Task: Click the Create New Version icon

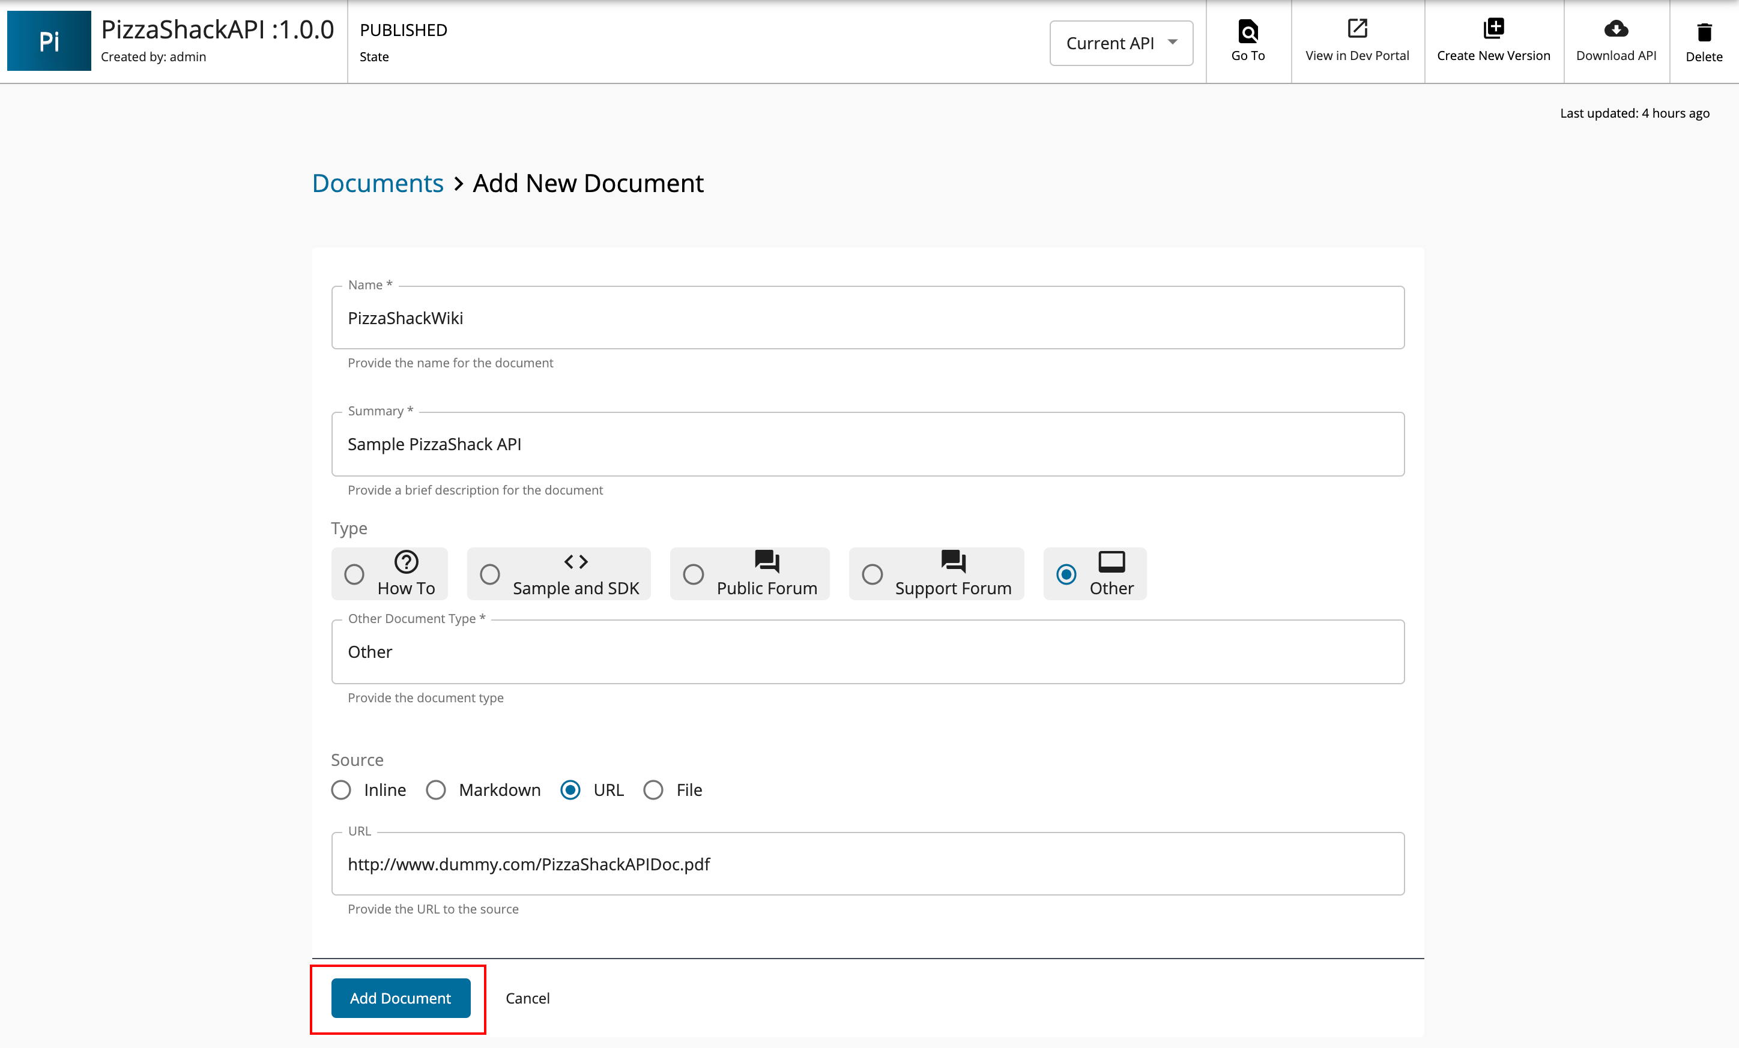Action: click(1493, 29)
